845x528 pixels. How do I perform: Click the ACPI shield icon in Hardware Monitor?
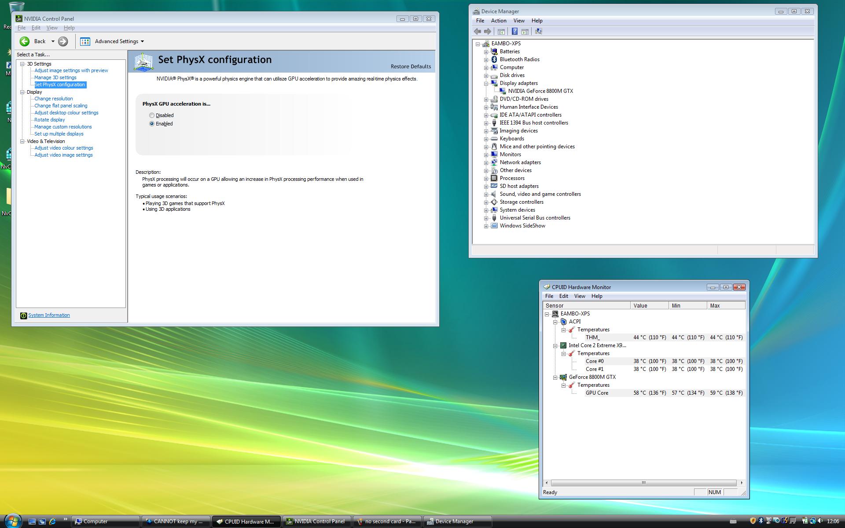pyautogui.click(x=563, y=322)
